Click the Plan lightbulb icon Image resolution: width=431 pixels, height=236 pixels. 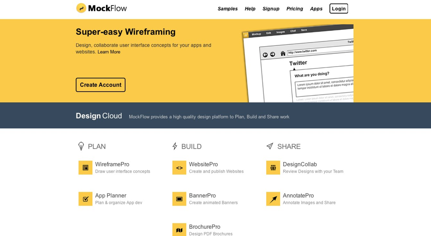pyautogui.click(x=81, y=146)
